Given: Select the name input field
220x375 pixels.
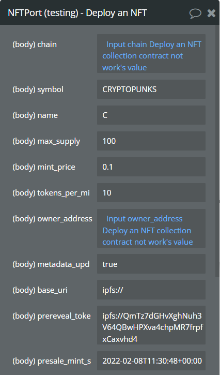Looking at the screenshot, I should click(151, 115).
